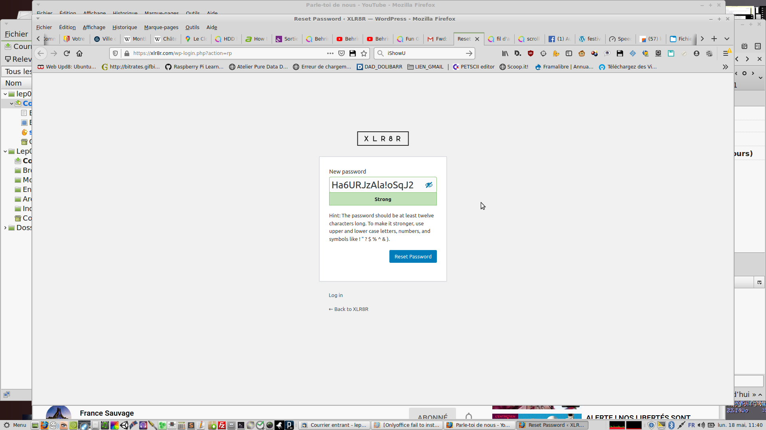This screenshot has height=430, width=766.
Task: Open Firefox library icon
Action: point(505,53)
